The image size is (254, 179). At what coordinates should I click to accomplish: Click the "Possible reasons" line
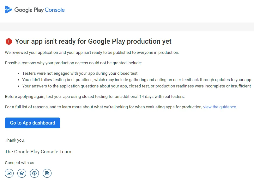click(x=73, y=63)
